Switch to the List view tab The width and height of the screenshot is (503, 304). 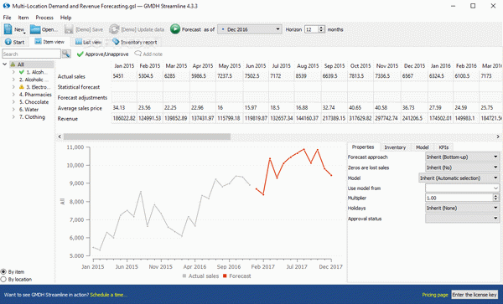[x=89, y=42]
